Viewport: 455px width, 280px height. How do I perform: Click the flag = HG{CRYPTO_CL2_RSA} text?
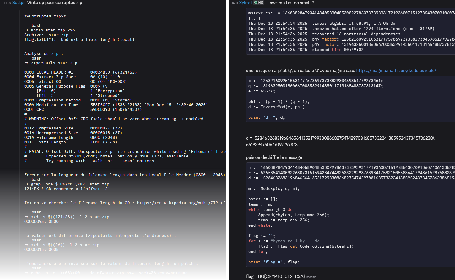pyautogui.click(x=275, y=276)
